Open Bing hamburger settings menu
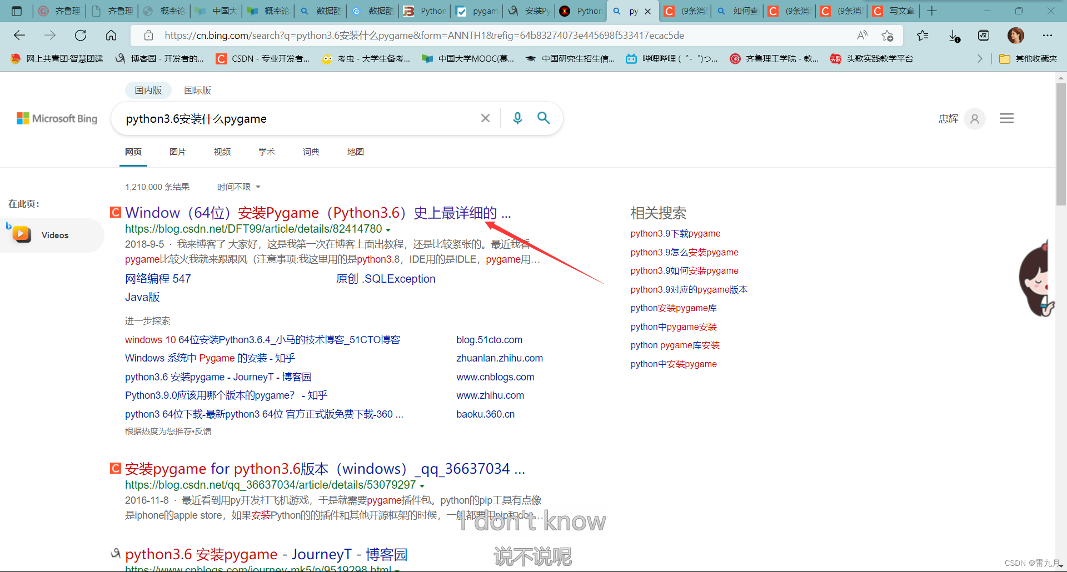Screen dimensions: 1067x572 (1006, 118)
